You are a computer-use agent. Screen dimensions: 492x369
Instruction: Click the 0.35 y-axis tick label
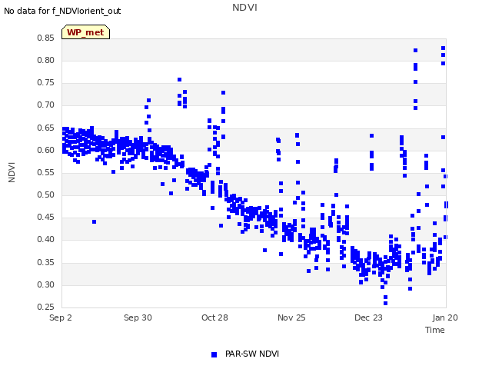click(x=46, y=262)
